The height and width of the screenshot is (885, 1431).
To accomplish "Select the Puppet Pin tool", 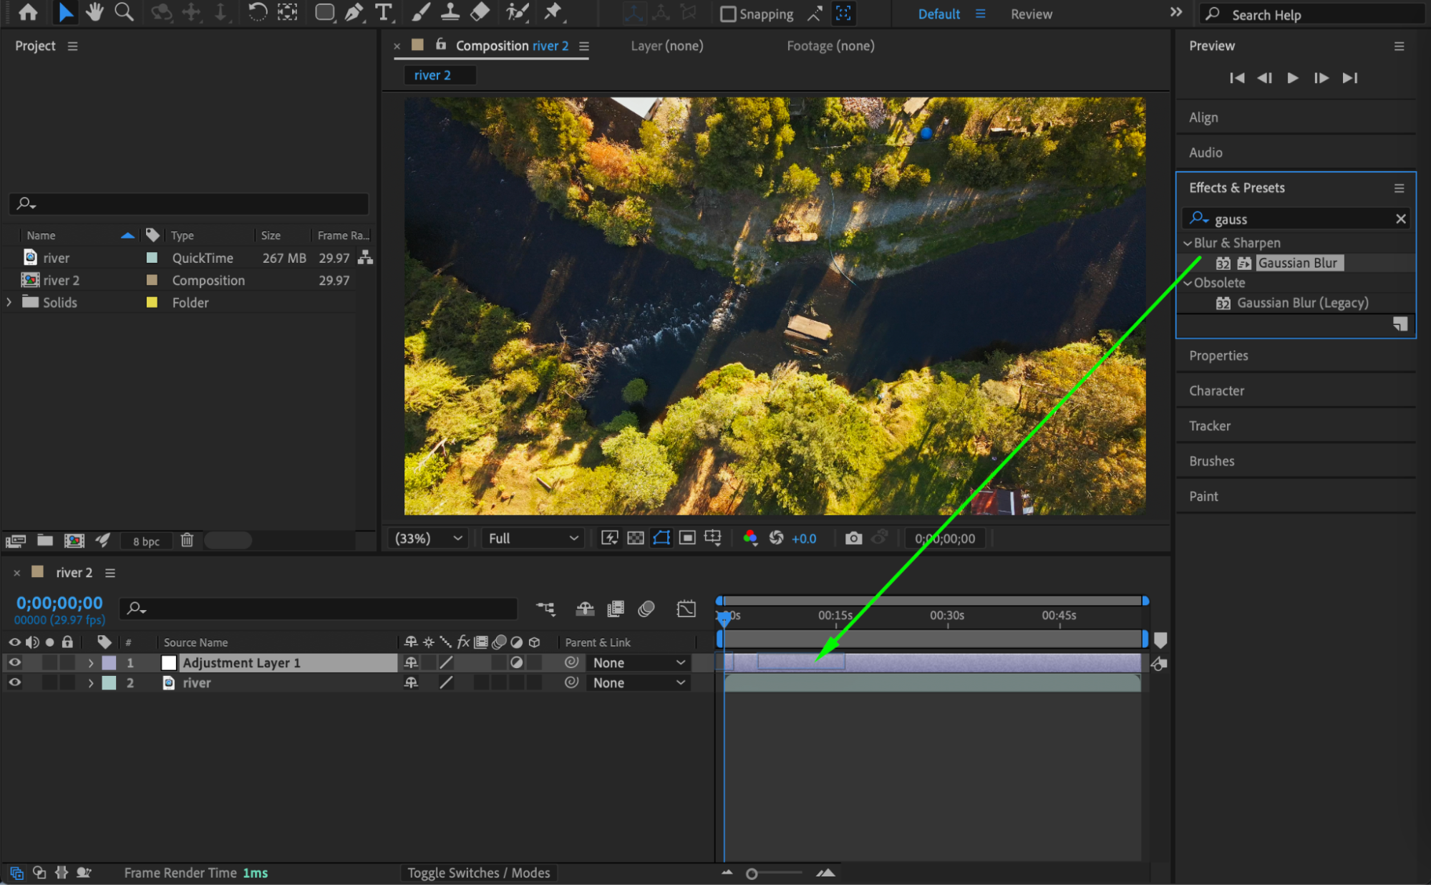I will pos(553,12).
